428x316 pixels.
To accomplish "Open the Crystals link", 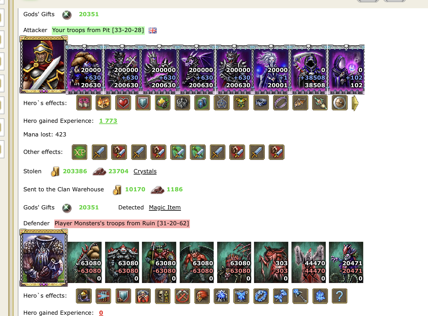I will [x=145, y=171].
